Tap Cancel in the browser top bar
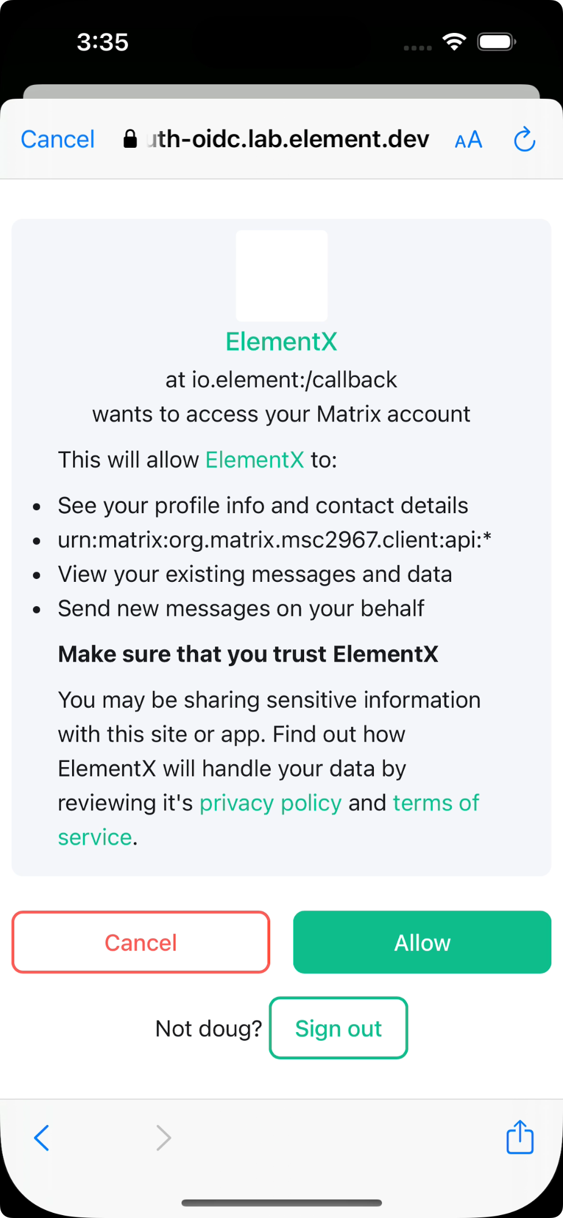The height and width of the screenshot is (1218, 563). (58, 140)
